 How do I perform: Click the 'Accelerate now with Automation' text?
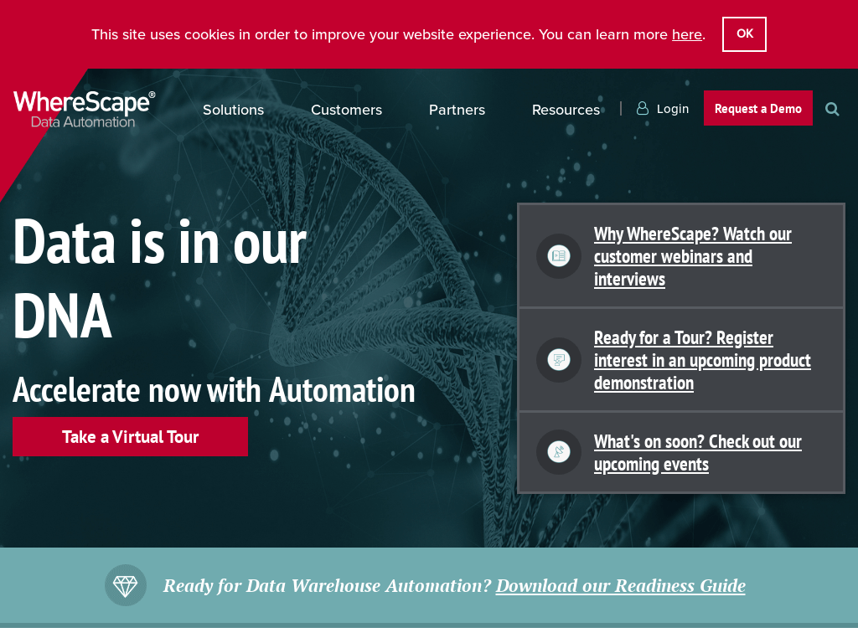[214, 390]
